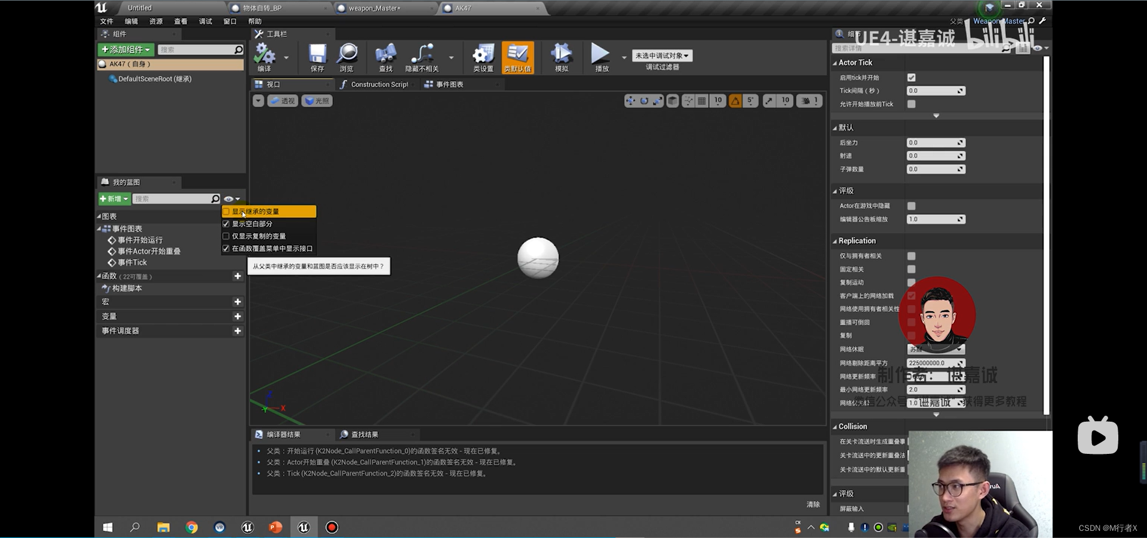Viewport: 1147px width, 538px height.
Task: Expand play options dropdown arrow
Action: pos(624,57)
